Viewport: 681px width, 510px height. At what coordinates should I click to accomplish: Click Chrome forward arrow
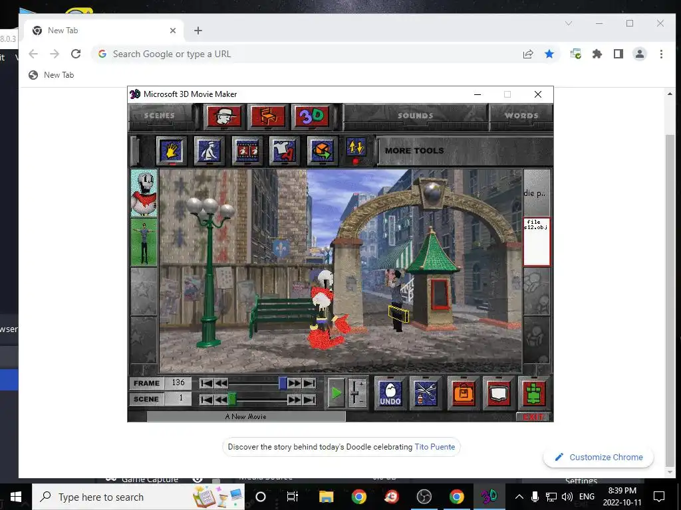[55, 54]
